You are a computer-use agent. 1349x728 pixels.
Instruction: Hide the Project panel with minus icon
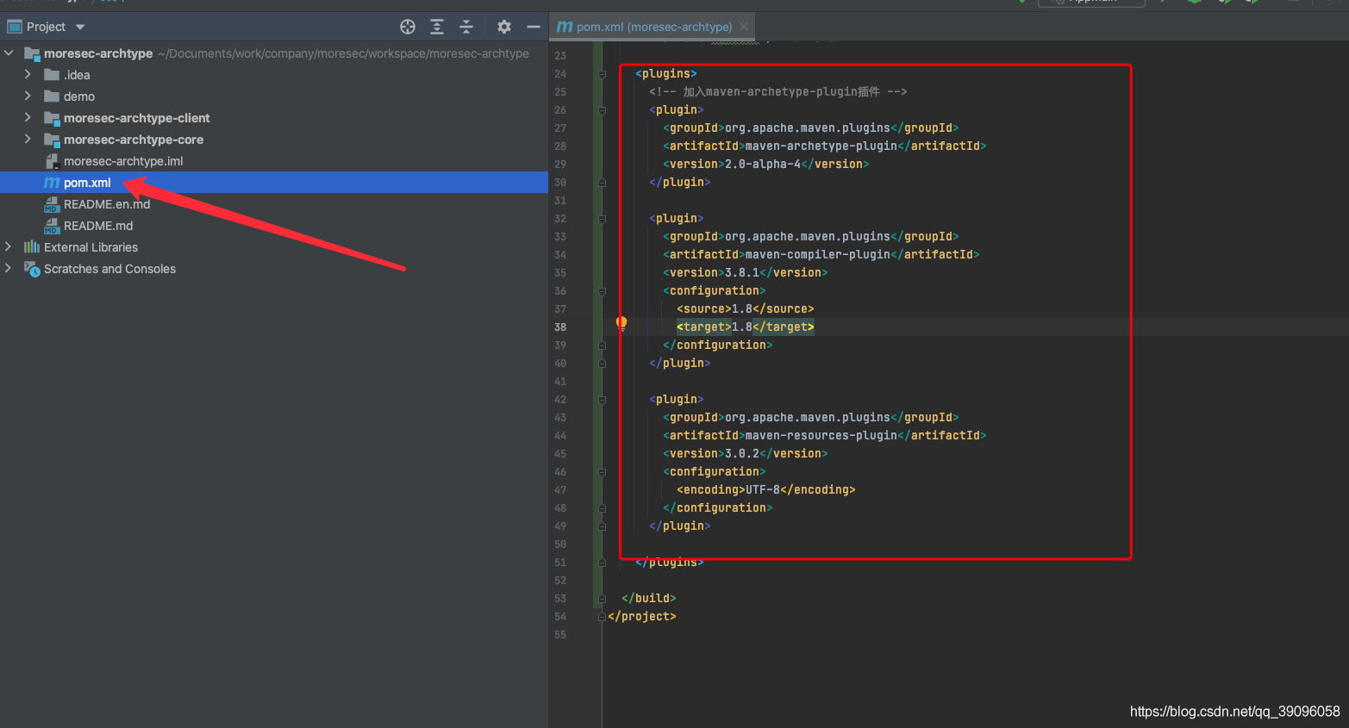pos(534,27)
